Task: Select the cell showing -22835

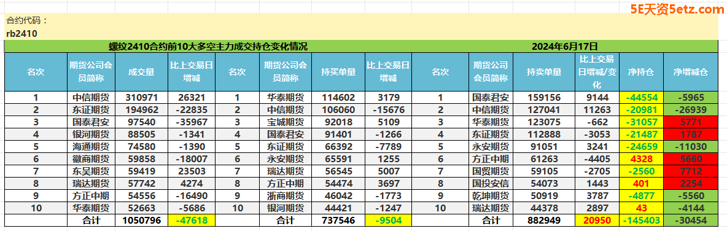Action: (191, 109)
